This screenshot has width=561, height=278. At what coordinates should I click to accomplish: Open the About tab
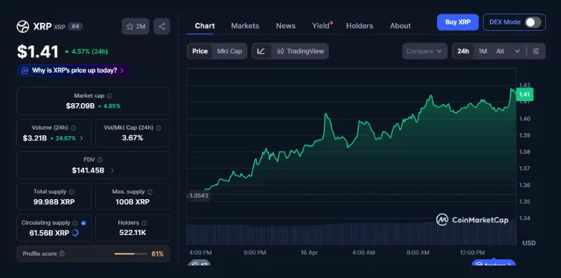(401, 26)
